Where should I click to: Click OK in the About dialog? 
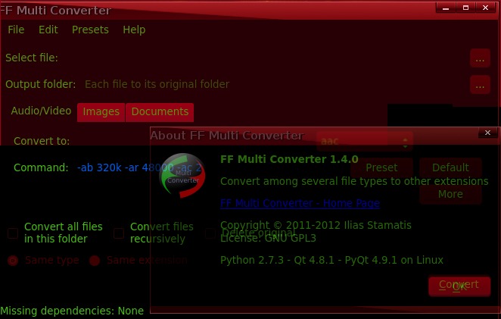(x=459, y=286)
